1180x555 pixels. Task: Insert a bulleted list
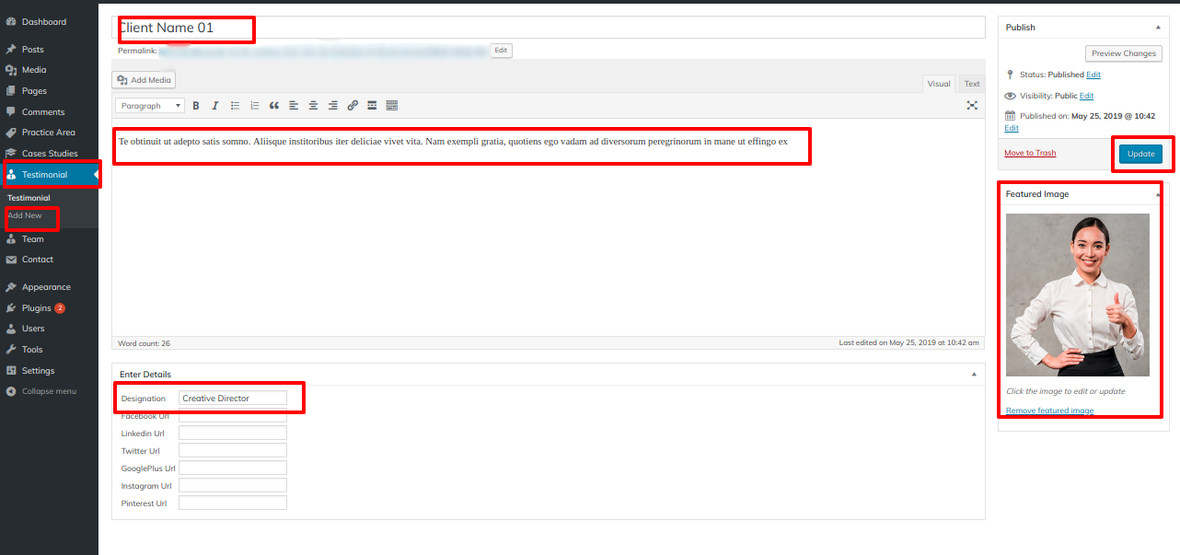(235, 106)
